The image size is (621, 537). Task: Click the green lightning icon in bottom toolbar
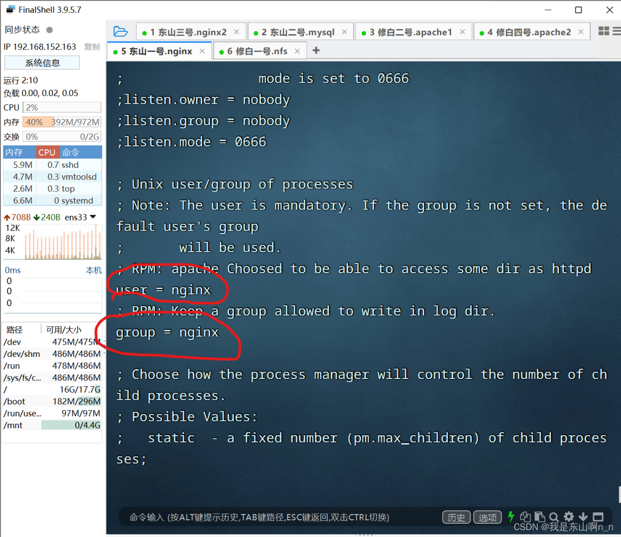click(511, 516)
